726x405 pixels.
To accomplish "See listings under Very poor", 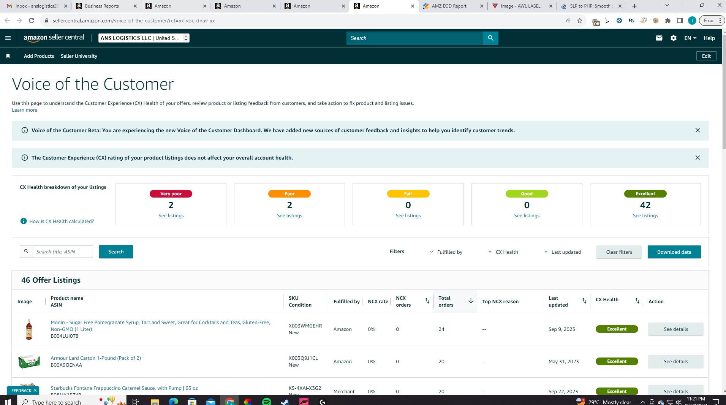I will [171, 215].
